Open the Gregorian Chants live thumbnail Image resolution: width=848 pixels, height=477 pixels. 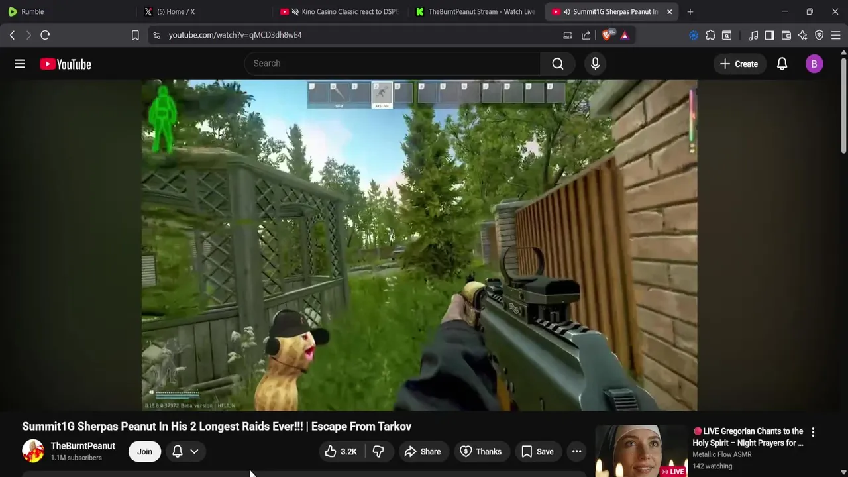[x=641, y=451]
